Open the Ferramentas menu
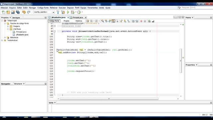 [x=93, y=8]
